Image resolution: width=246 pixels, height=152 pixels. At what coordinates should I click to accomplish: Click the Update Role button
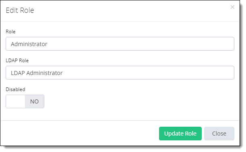(x=180, y=134)
